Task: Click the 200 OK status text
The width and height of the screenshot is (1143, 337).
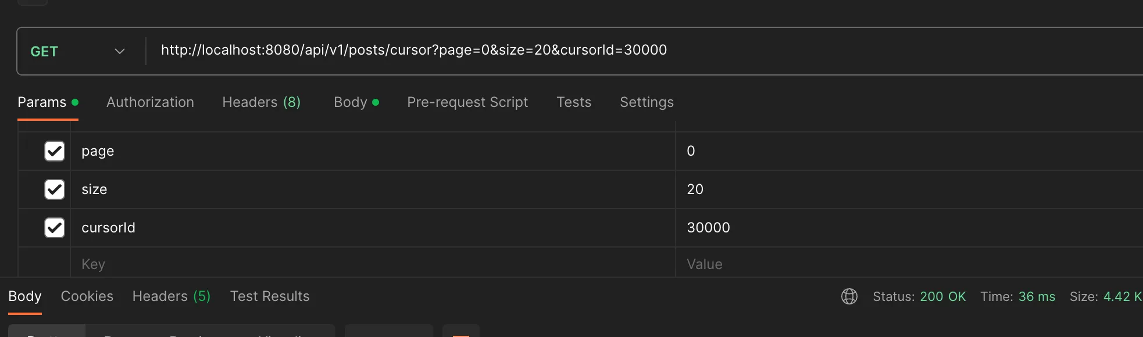Action: pyautogui.click(x=942, y=296)
